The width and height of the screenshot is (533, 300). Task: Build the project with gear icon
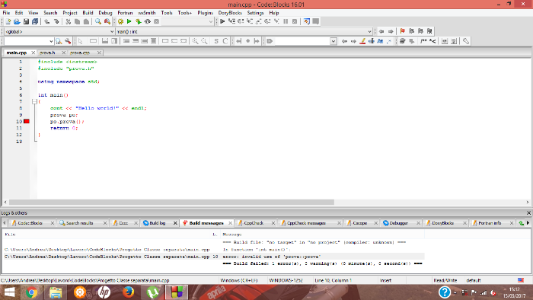point(120,21)
